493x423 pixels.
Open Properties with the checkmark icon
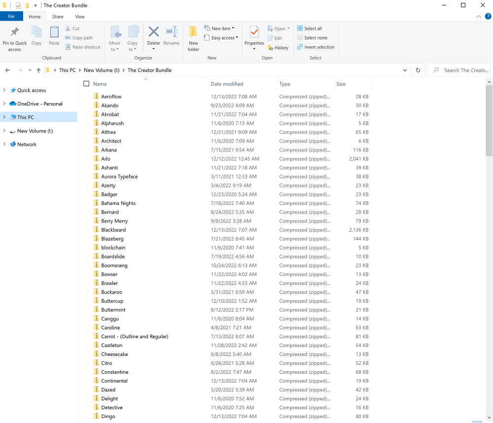coord(254,32)
